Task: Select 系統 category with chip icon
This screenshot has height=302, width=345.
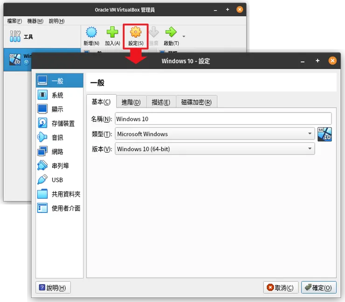Action: tap(60, 95)
